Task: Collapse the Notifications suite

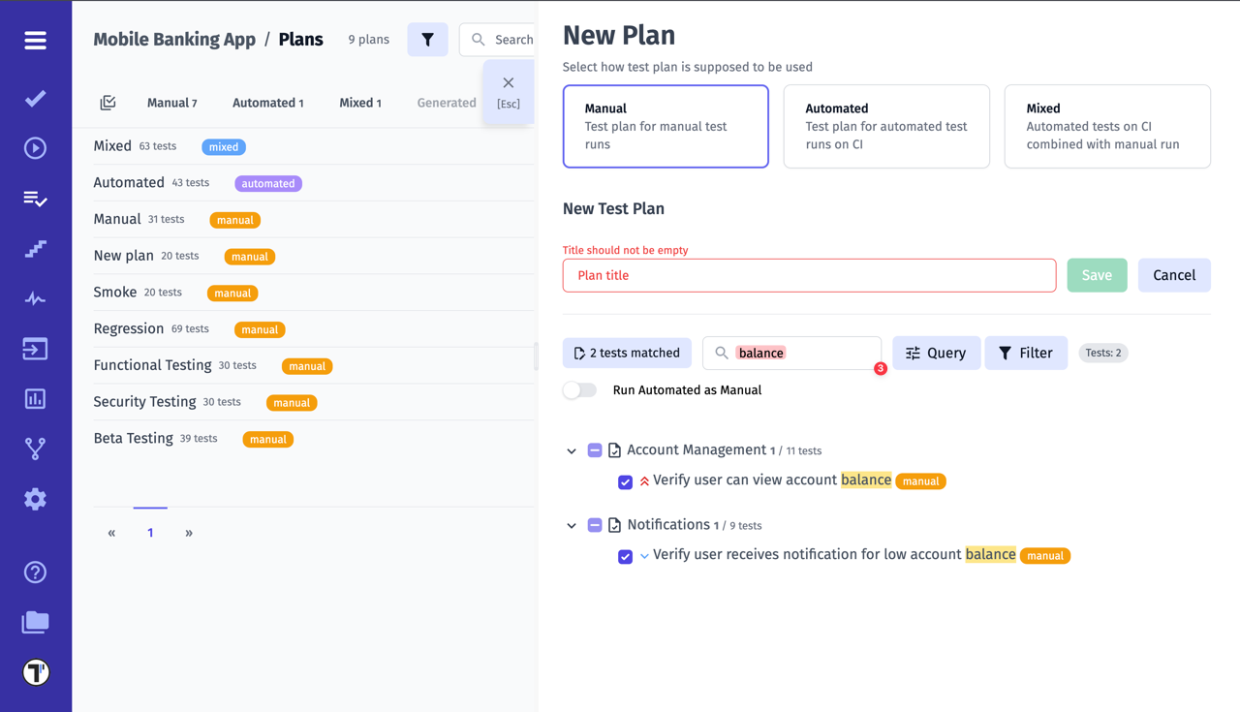Action: pyautogui.click(x=572, y=525)
